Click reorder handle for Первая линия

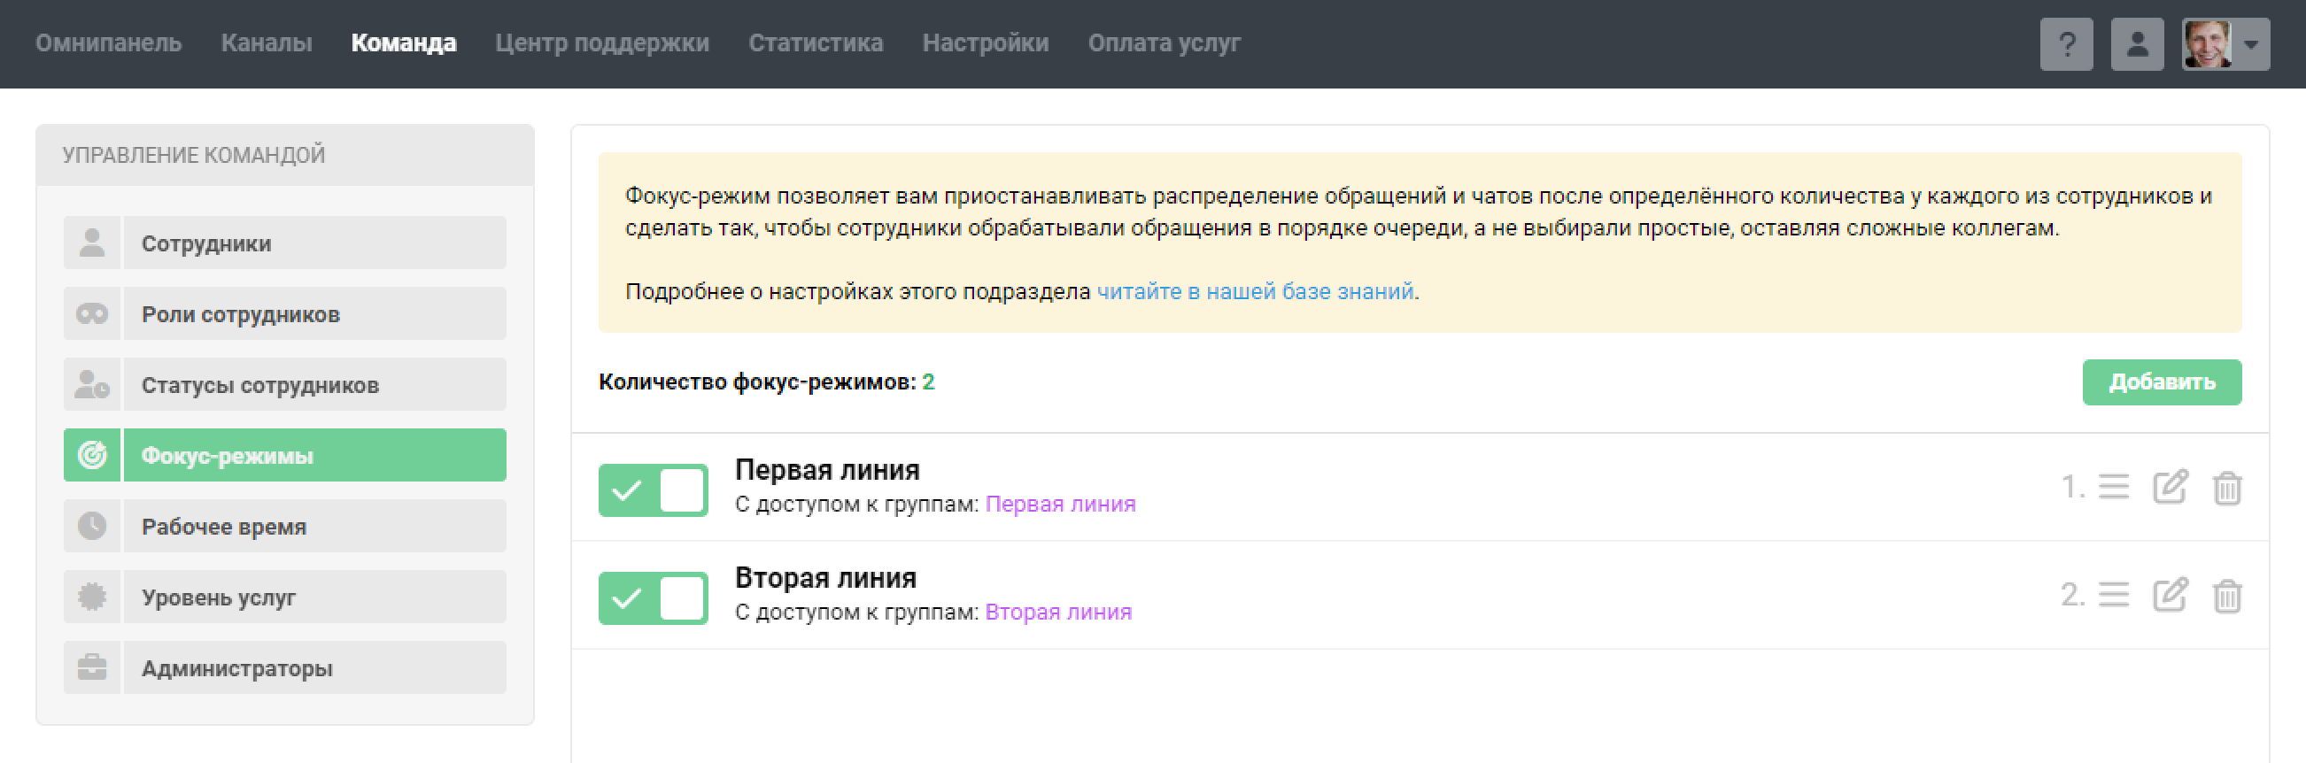tap(2114, 488)
